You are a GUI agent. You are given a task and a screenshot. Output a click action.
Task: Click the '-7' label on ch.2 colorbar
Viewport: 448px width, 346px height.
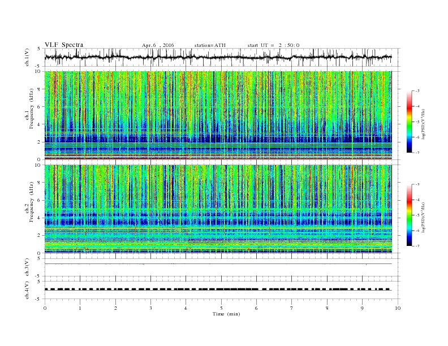pyautogui.click(x=417, y=246)
